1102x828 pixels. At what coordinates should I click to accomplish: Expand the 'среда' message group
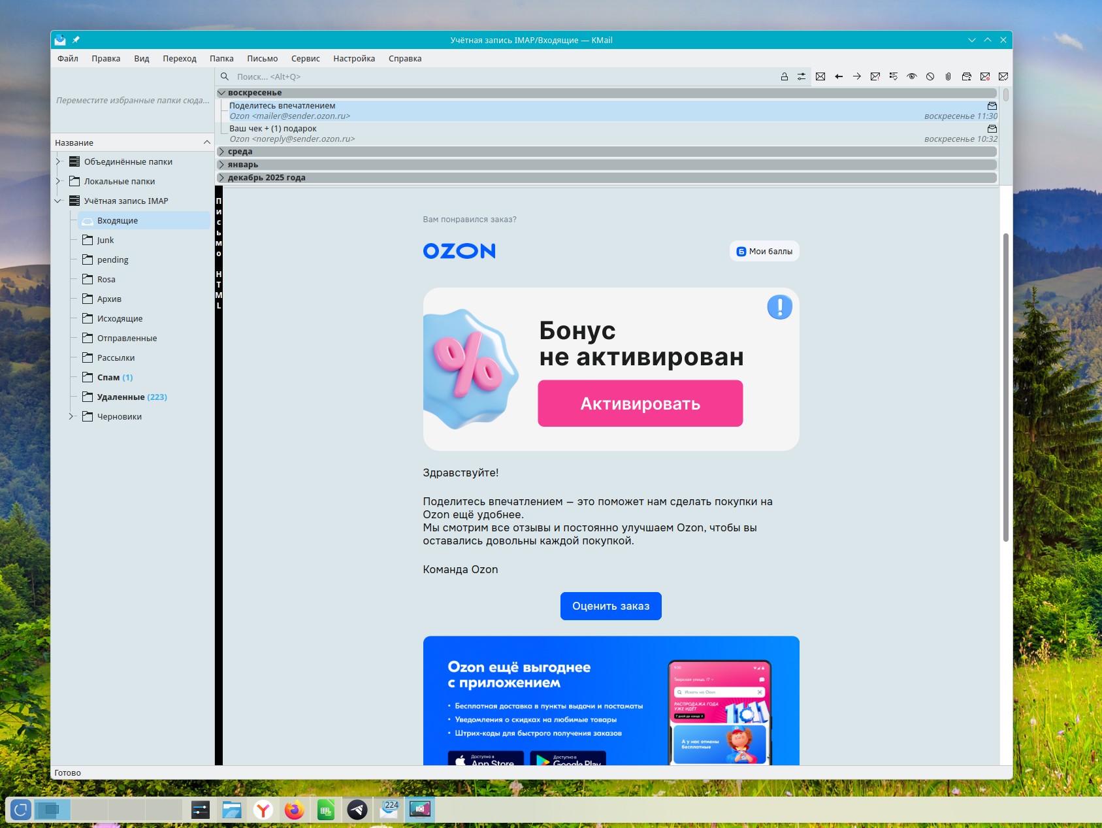tap(221, 152)
